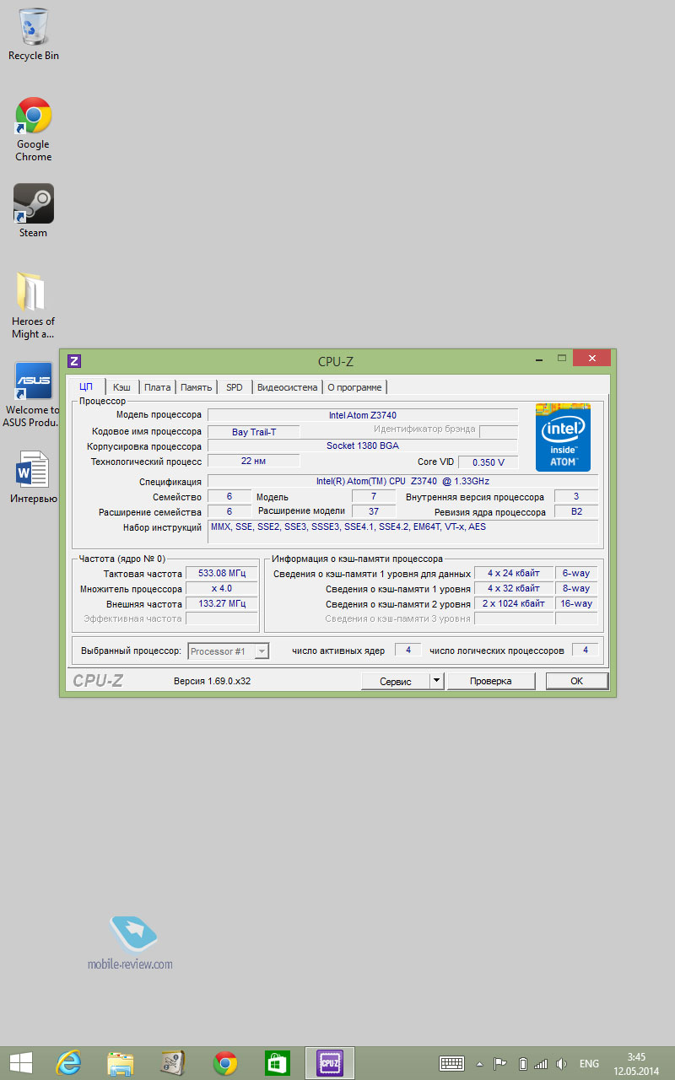Select the Интервью Word document icon
This screenshot has width=675, height=1080.
point(34,478)
